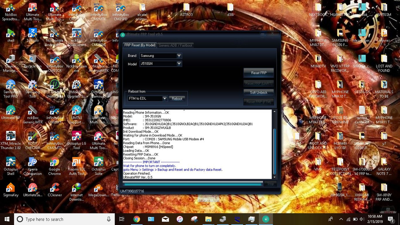Image resolution: width=400 pixels, height=225 pixels.
Task: Select the GALAXY NOTE 7 folder
Action: 384,166
